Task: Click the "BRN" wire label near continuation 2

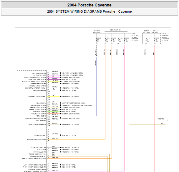Action: 163,123
